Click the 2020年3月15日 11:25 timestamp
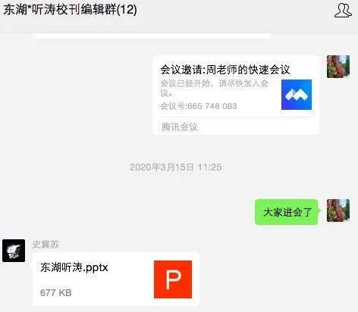 (176, 167)
